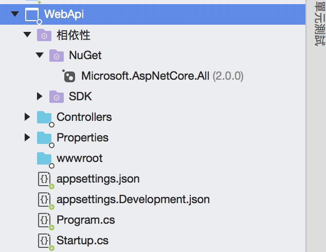Click the SDK folder icon
Image resolution: width=326 pixels, height=252 pixels.
pyautogui.click(x=56, y=96)
